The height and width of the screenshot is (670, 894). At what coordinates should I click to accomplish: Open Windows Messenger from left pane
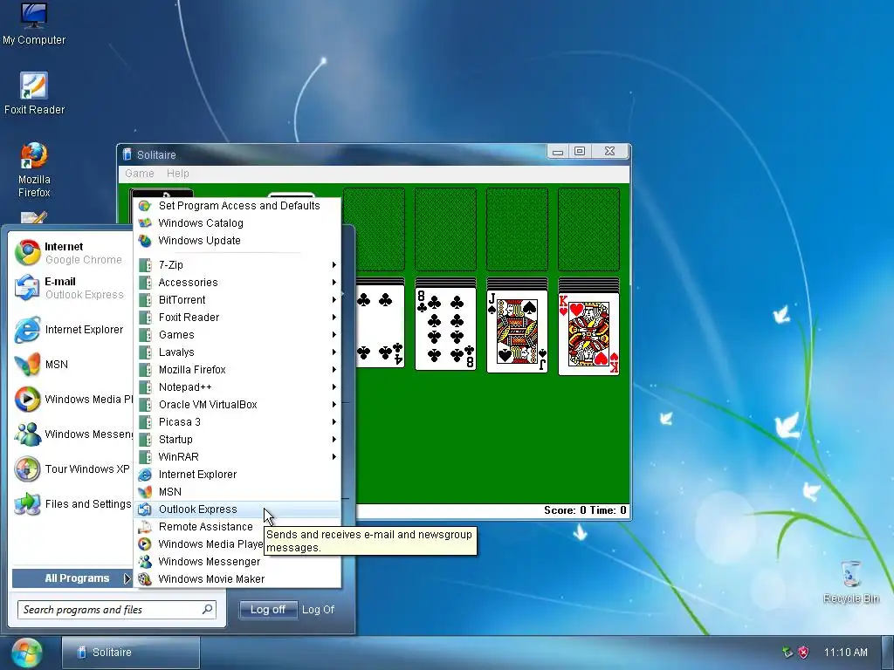pos(72,434)
